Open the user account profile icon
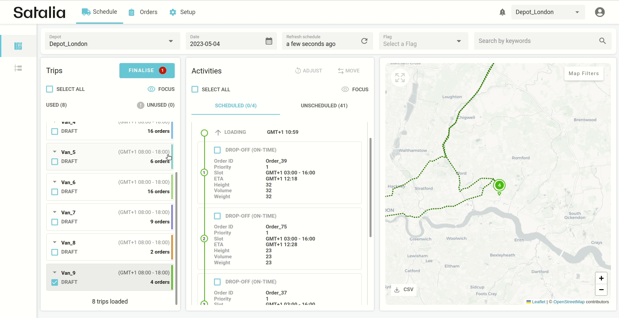Viewport: 619px width, 318px height. 600,12
